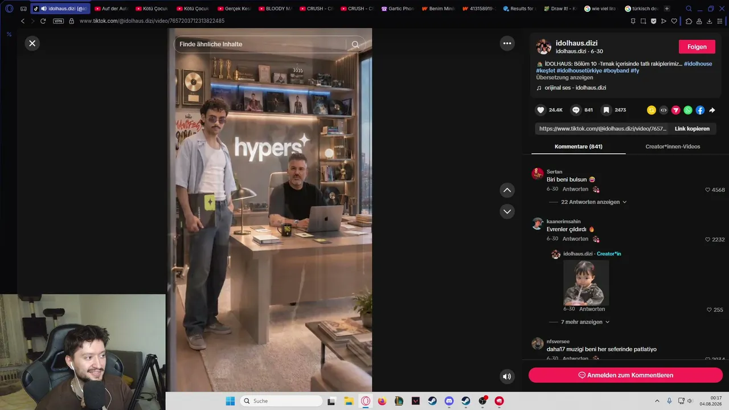Switch to the türkisch deu Google tab
Screen dimensions: 729x410
pyautogui.click(x=641, y=9)
